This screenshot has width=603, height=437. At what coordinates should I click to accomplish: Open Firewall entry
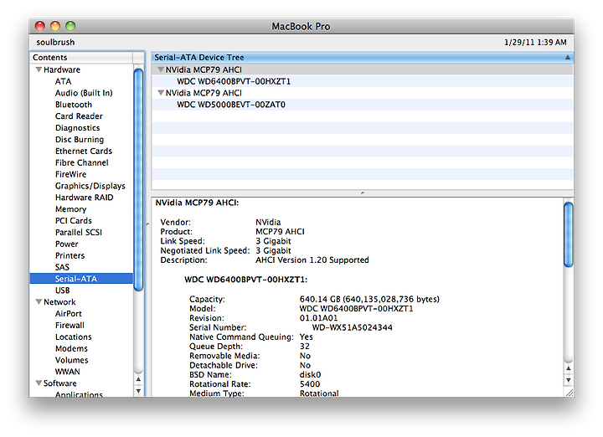(x=70, y=325)
